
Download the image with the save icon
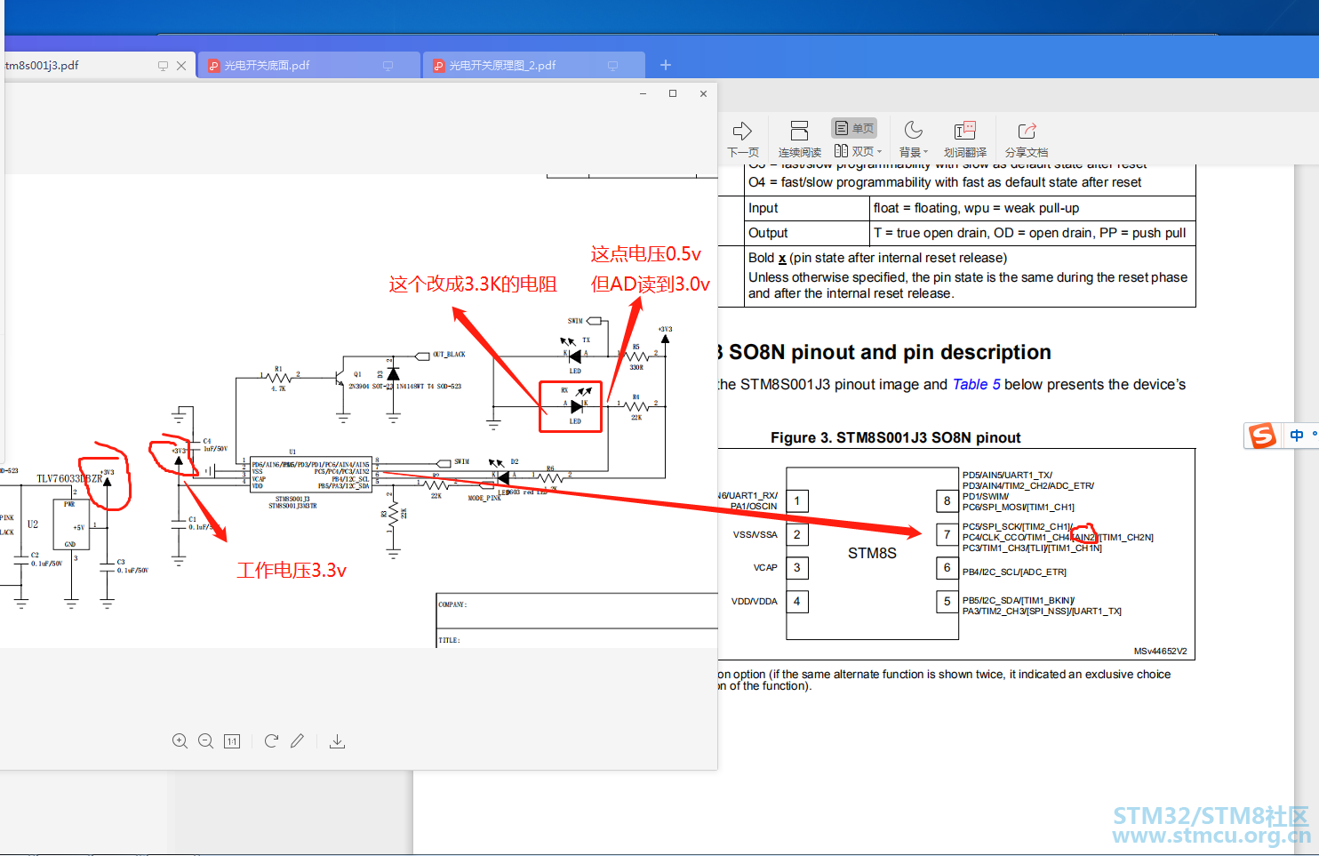point(337,741)
